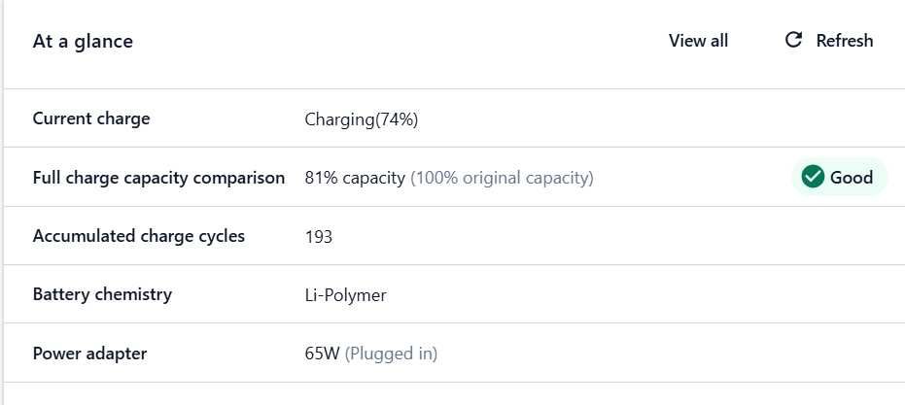Select the Good status badge
Viewport: 905px width, 405px height.
pos(839,177)
